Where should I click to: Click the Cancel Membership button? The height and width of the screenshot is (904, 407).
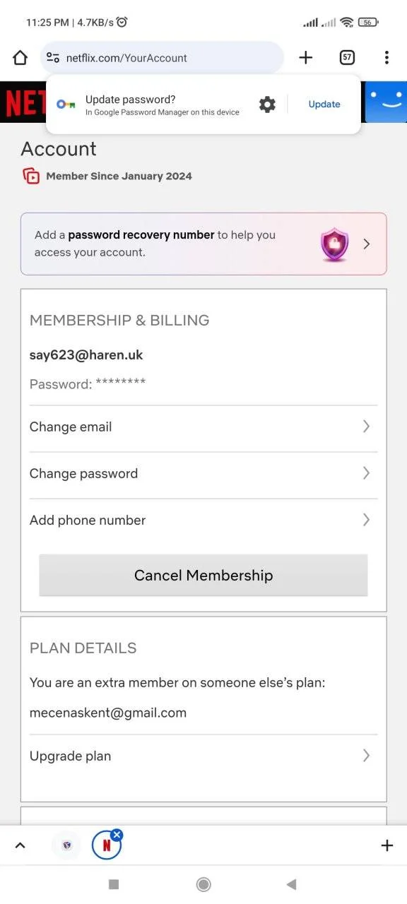click(x=203, y=575)
